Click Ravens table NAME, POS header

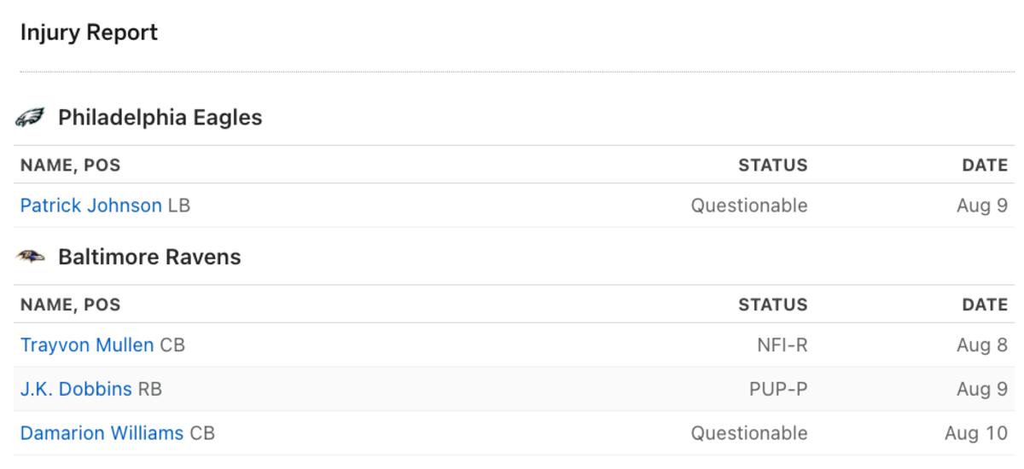(70, 304)
